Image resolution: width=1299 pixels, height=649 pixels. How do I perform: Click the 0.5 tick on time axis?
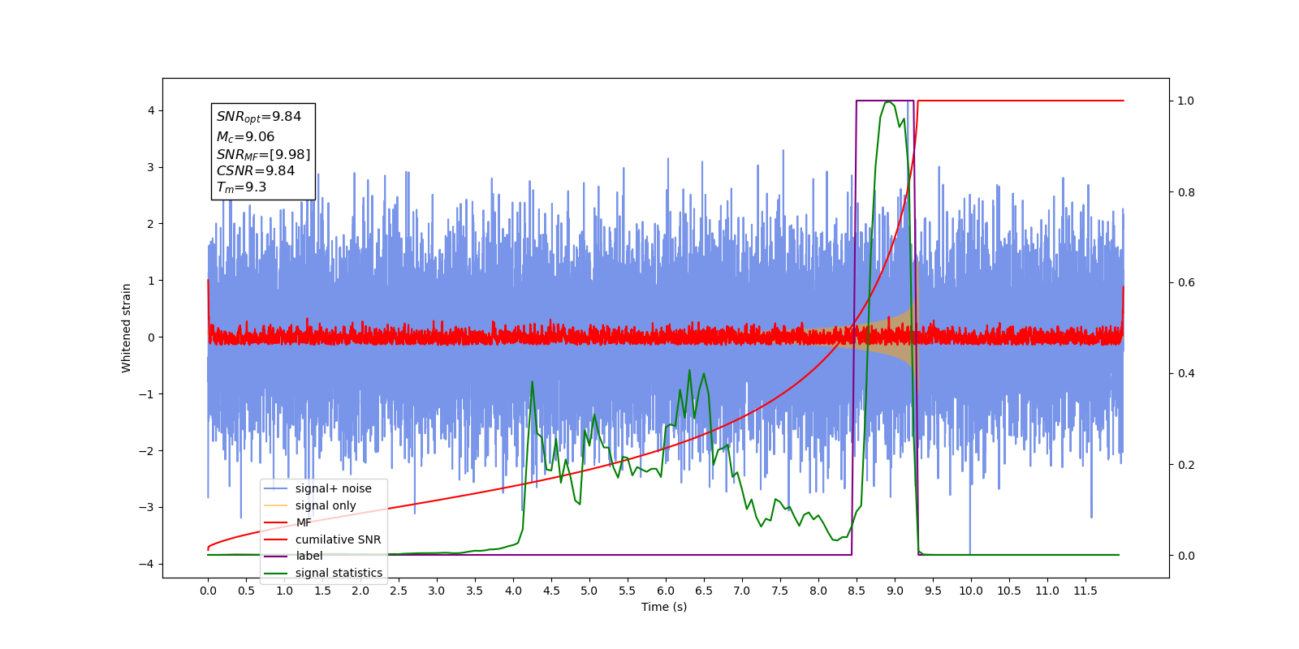246,591
